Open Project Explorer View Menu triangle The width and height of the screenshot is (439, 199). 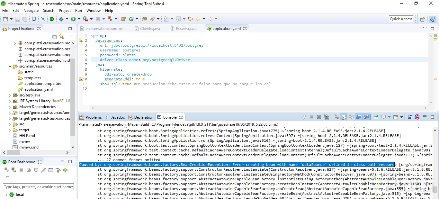(x=71, y=36)
